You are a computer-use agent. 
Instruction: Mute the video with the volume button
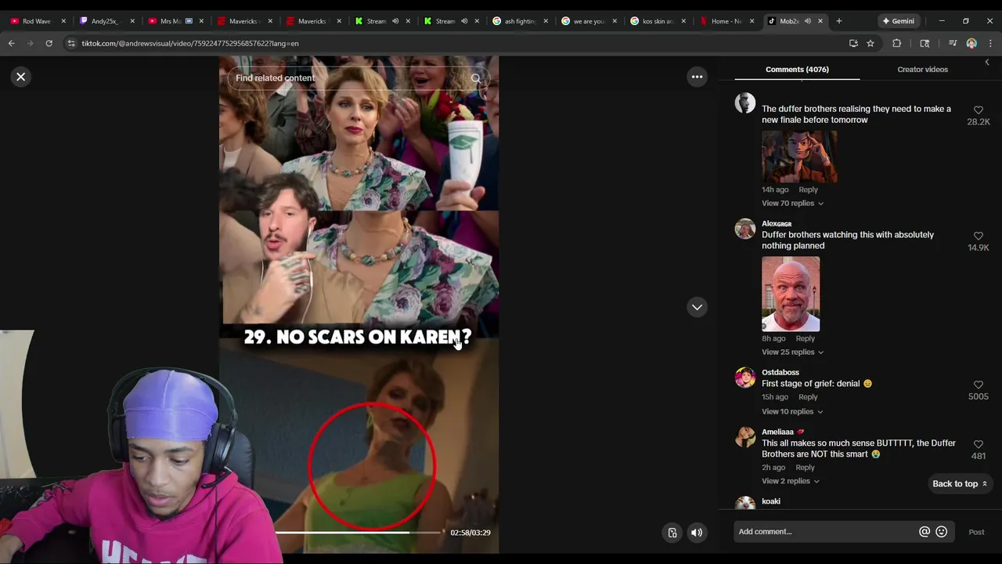696,533
